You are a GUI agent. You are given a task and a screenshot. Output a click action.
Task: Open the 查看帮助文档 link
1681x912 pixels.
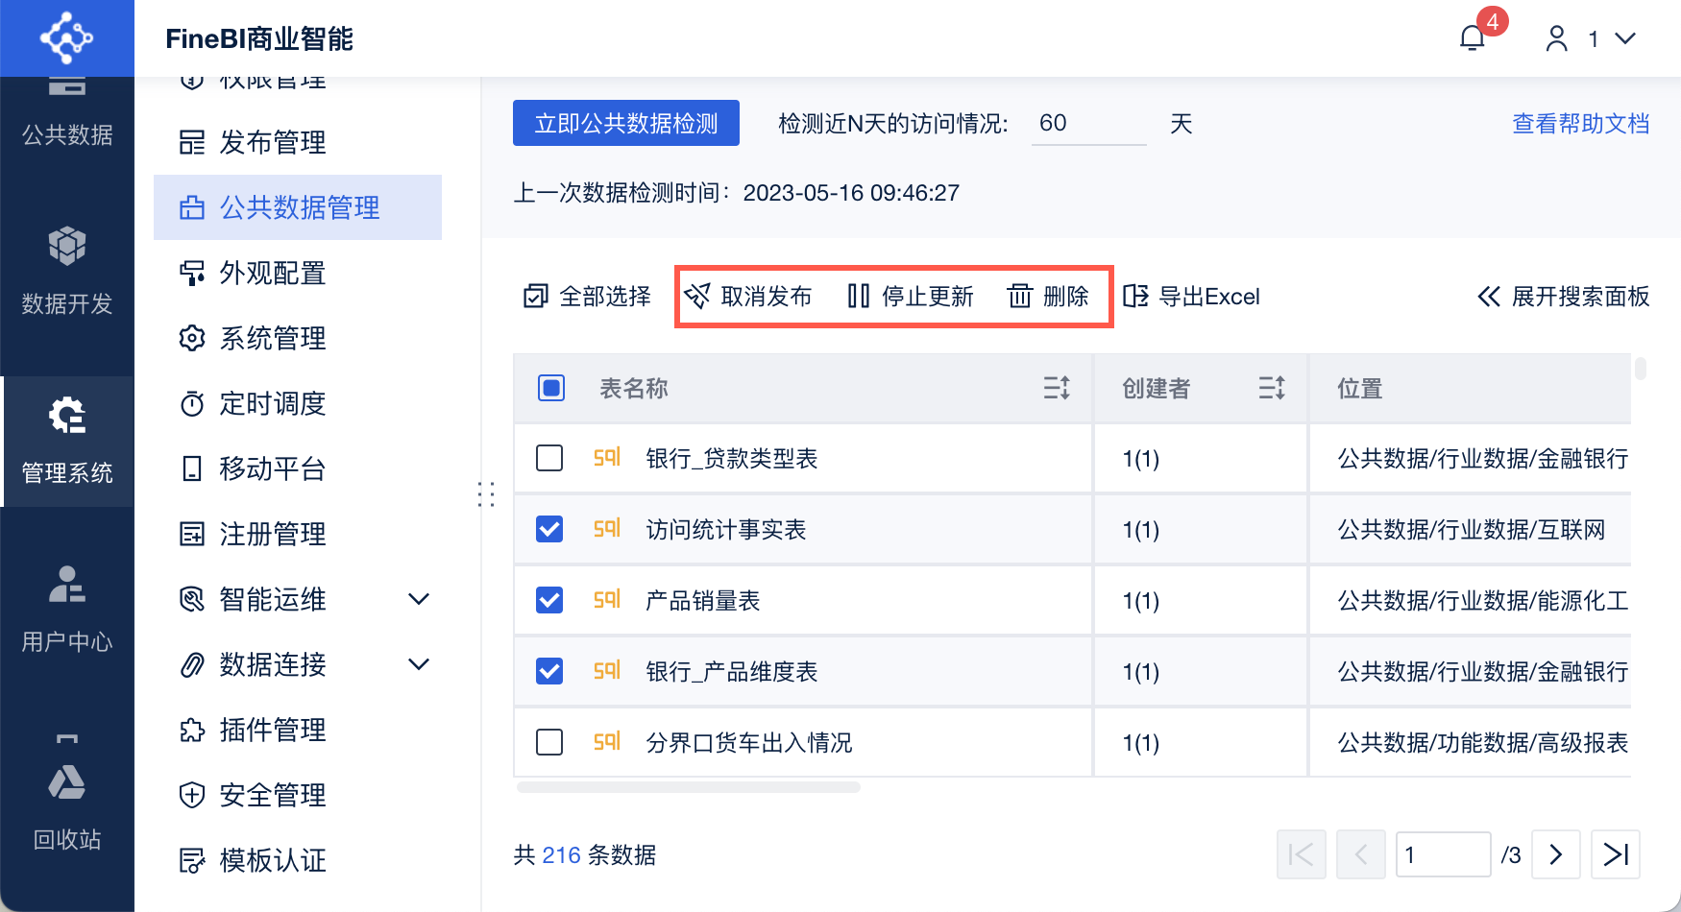point(1580,123)
